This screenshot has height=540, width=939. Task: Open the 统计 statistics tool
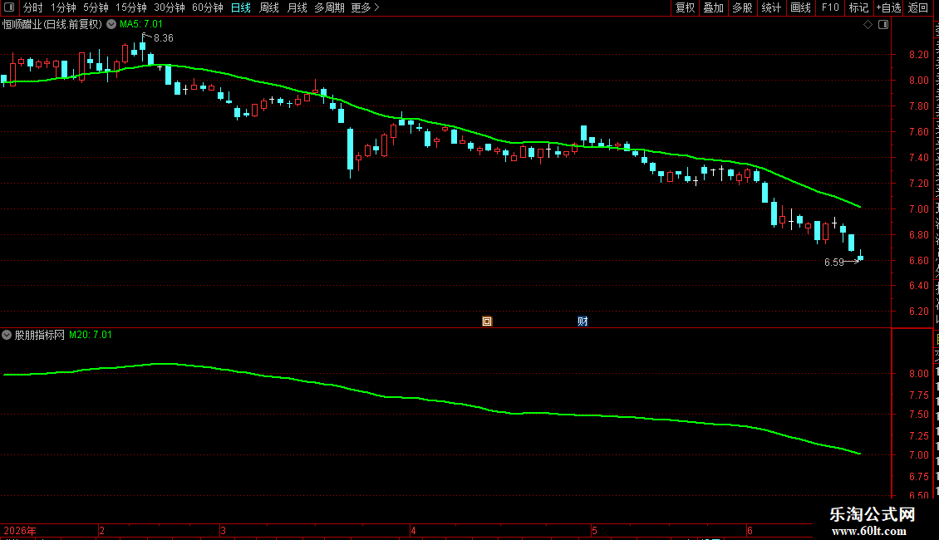[x=770, y=7]
